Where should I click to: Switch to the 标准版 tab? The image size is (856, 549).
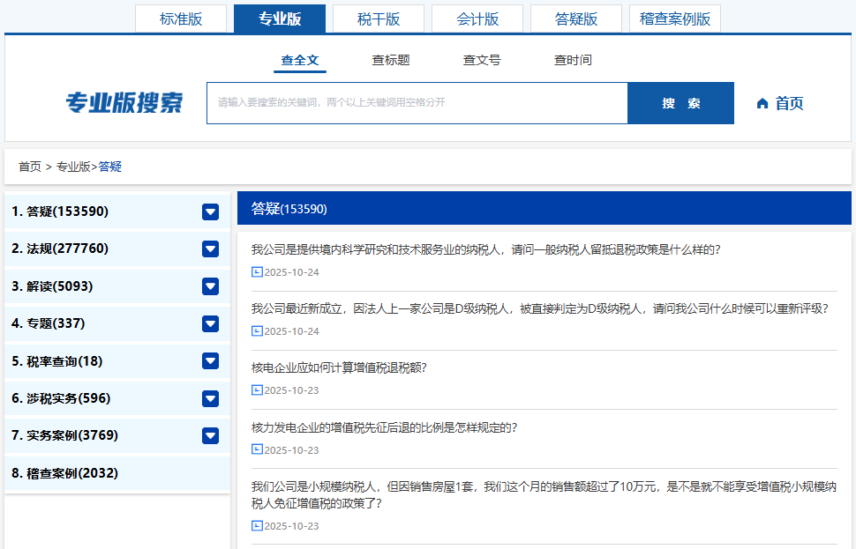[181, 19]
